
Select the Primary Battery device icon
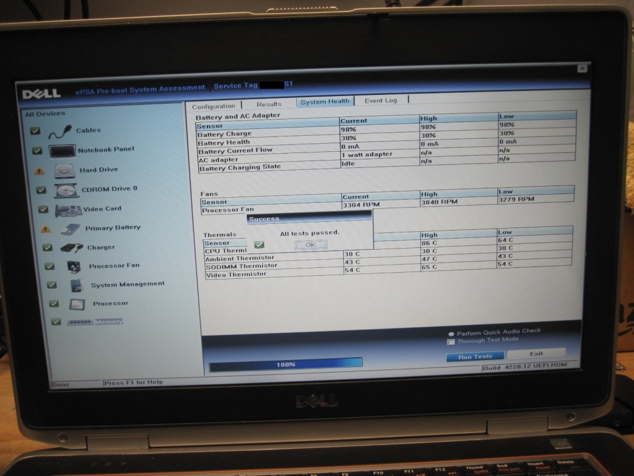71,229
